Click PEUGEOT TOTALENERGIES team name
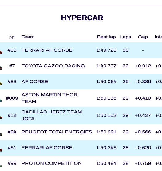This screenshot has height=171, width=162. point(57,132)
